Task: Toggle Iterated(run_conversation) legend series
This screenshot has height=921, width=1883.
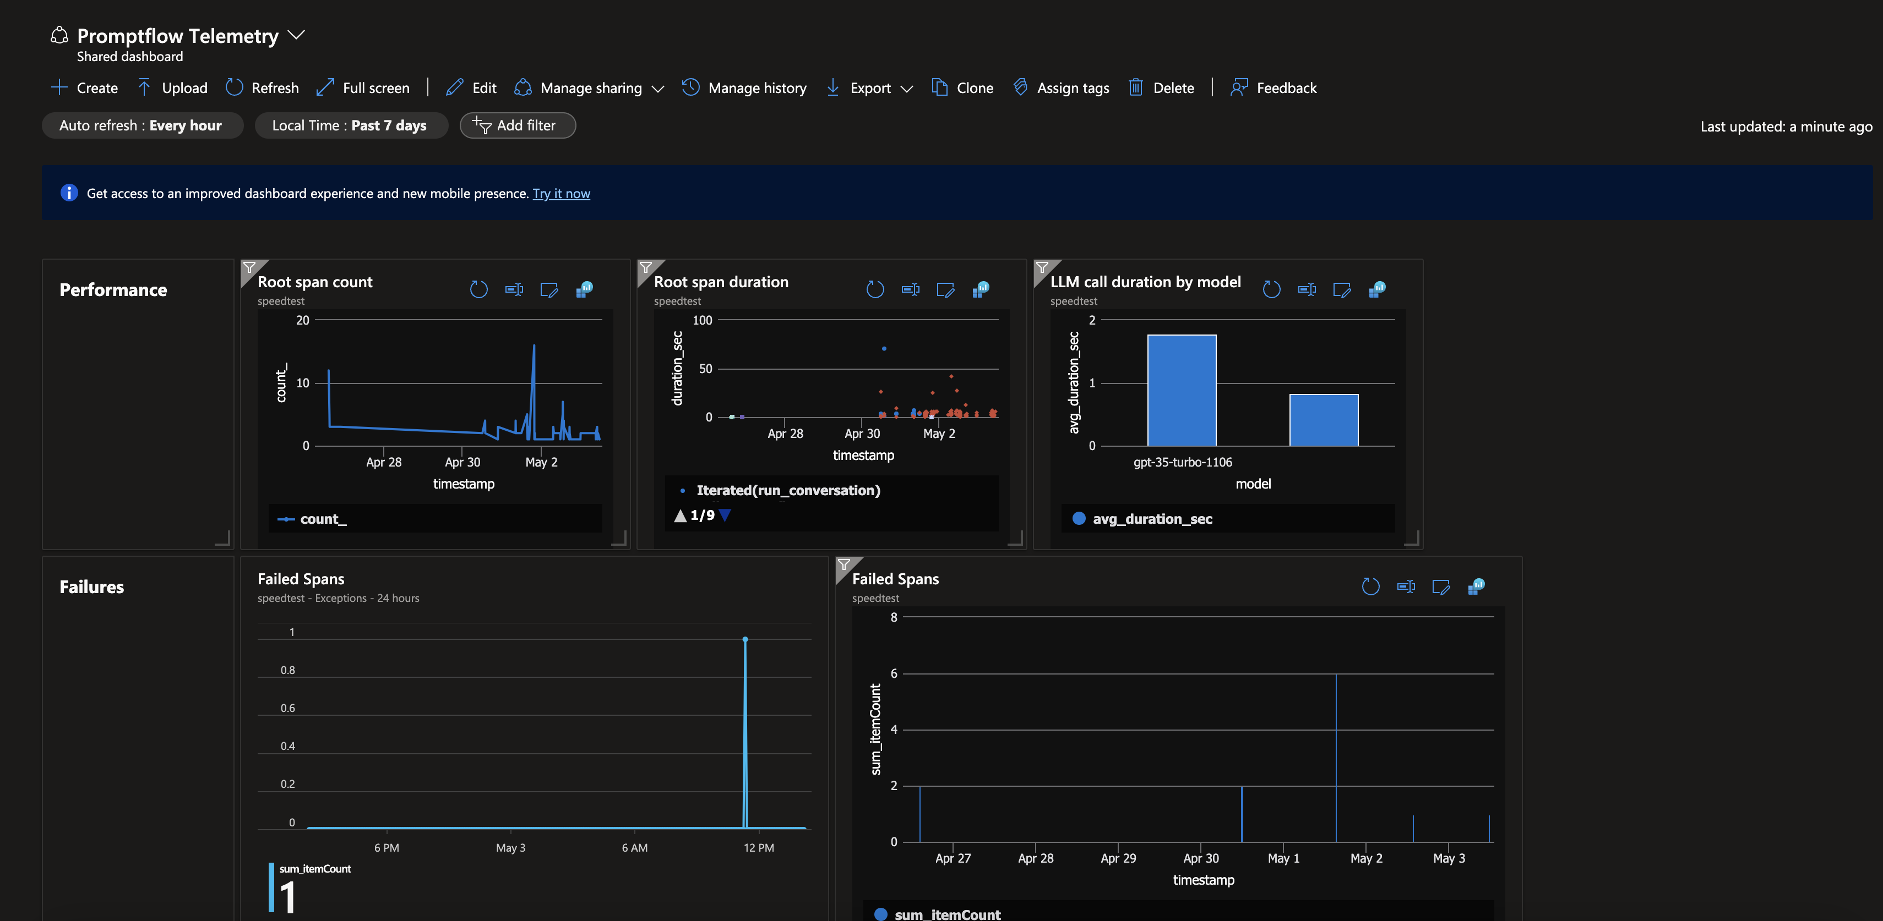Action: [x=787, y=490]
